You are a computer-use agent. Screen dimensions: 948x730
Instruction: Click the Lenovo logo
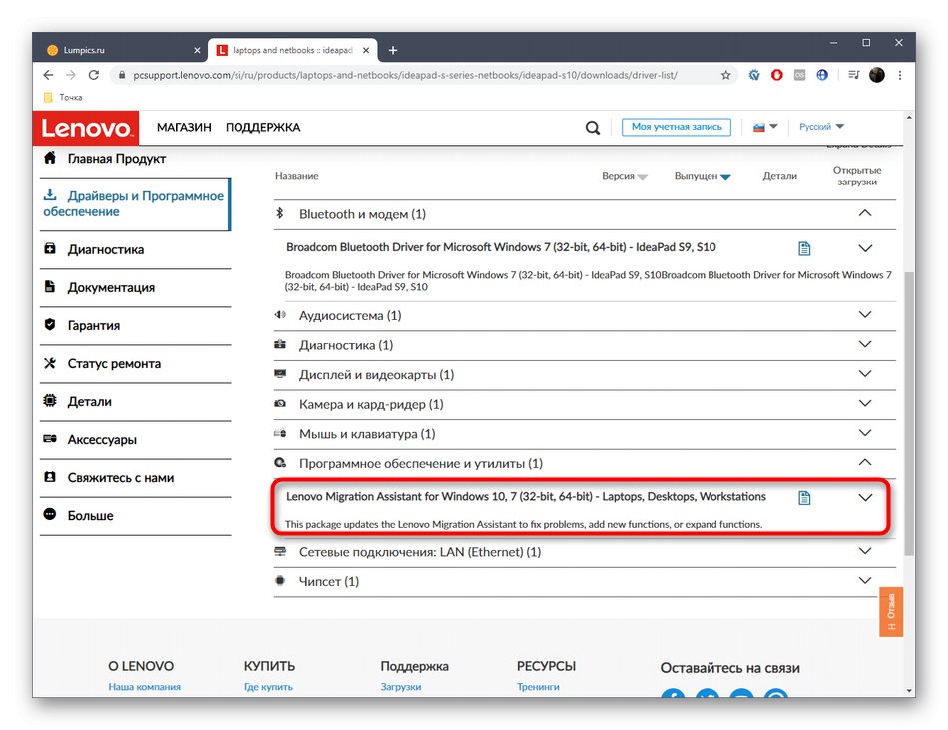point(86,128)
